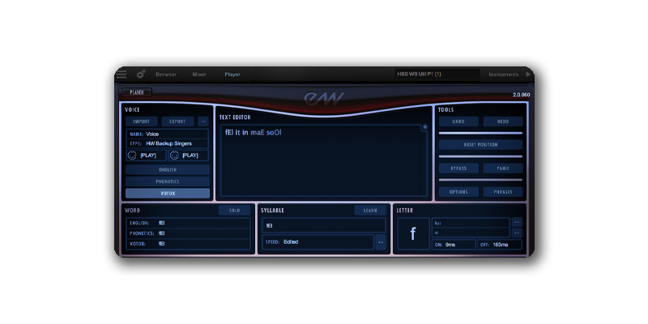Toggle Bypass in the Tools panel

click(x=458, y=168)
